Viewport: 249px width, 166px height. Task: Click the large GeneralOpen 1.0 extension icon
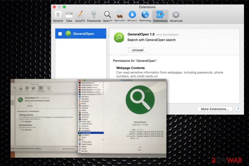tap(119, 37)
